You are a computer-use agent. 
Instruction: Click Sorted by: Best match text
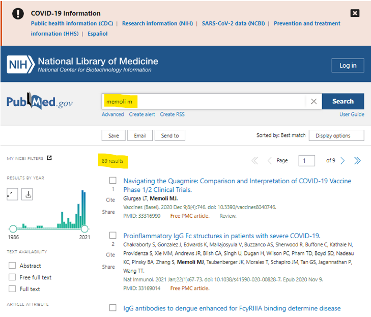coord(281,135)
